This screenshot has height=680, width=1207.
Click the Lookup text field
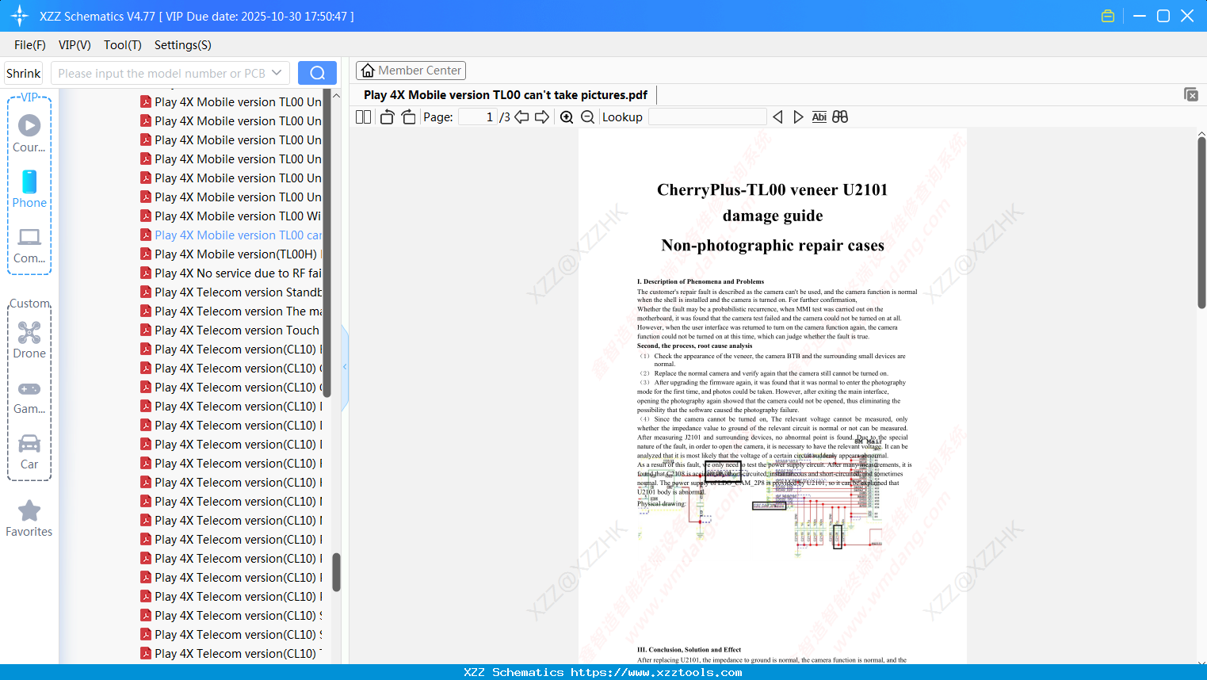707,117
